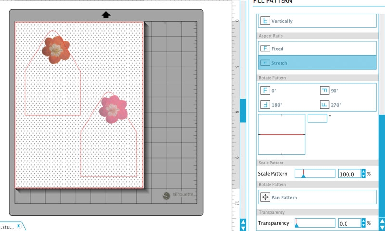Click the Scale Pattern percentage field
Screen dimensions: 385x231
coord(350,174)
